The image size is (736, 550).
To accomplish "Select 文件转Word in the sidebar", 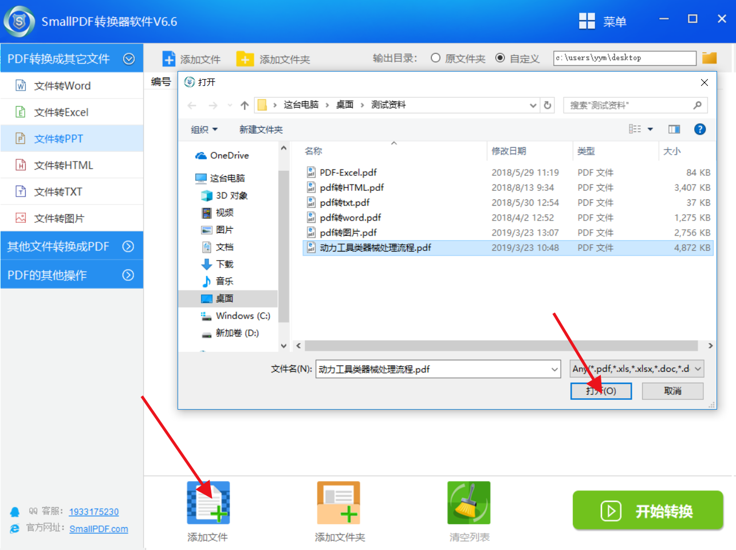I will click(72, 85).
